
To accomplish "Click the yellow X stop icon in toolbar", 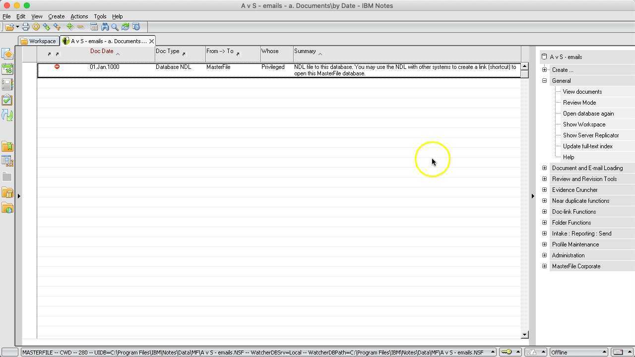I will click(36, 27).
